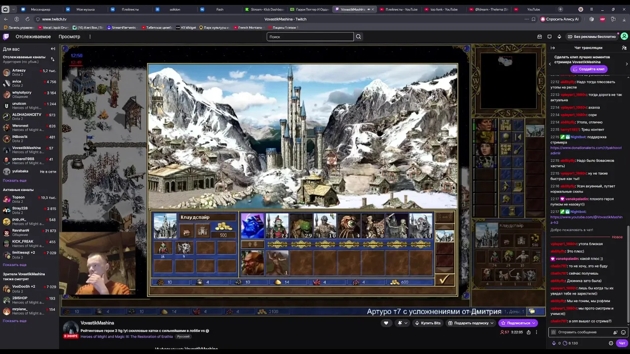This screenshot has width=630, height=354.
Task: Click the heart follow icon under video
Action: [386, 323]
